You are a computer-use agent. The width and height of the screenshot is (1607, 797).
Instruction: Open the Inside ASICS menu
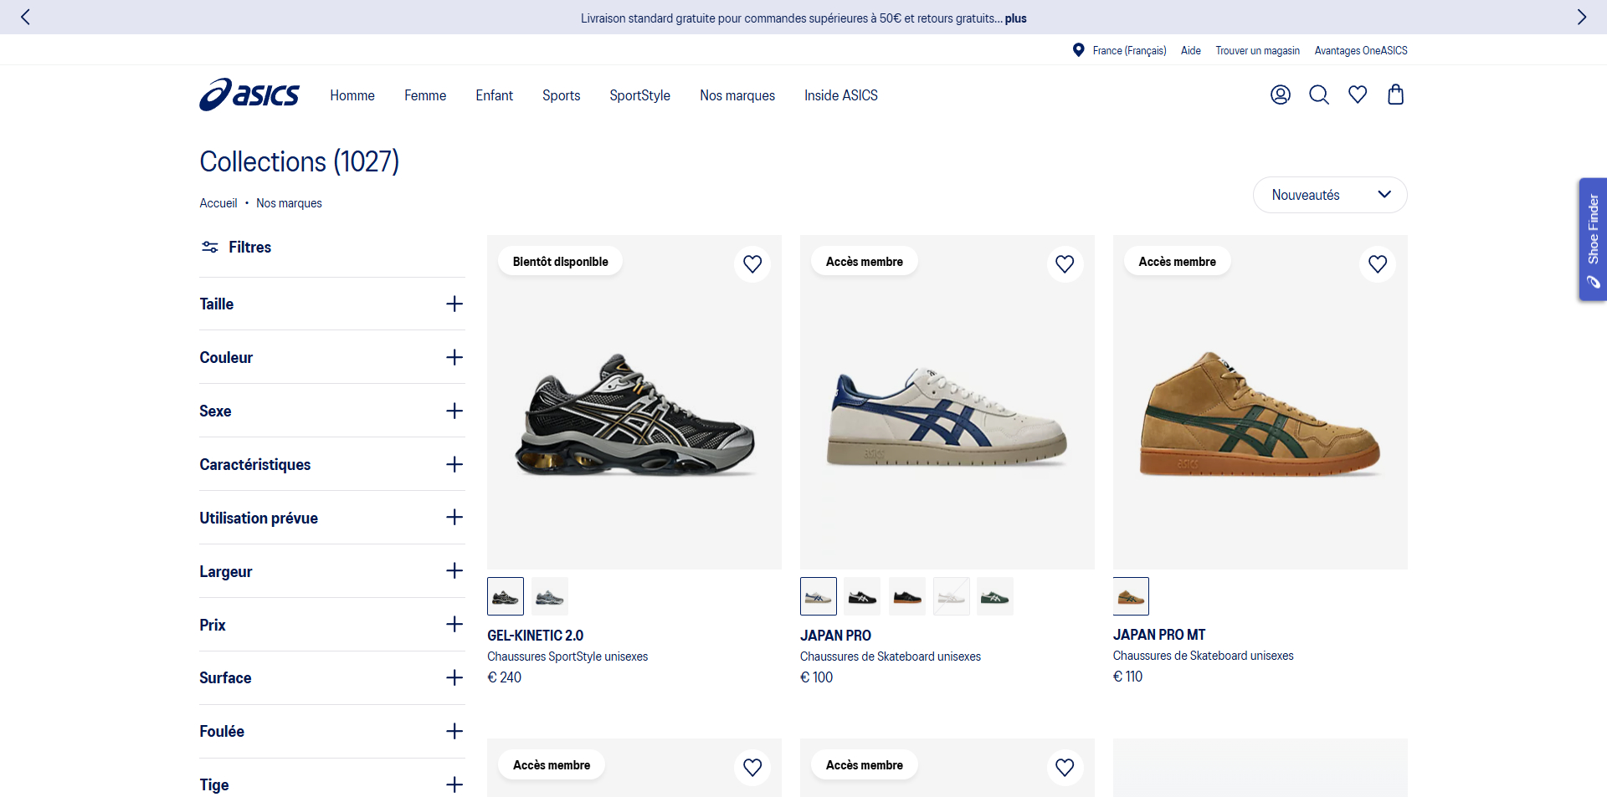pyautogui.click(x=841, y=95)
